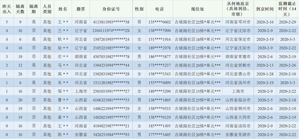Select arrival date 2020-2-16
299x139 pixels.
tap(265, 22)
